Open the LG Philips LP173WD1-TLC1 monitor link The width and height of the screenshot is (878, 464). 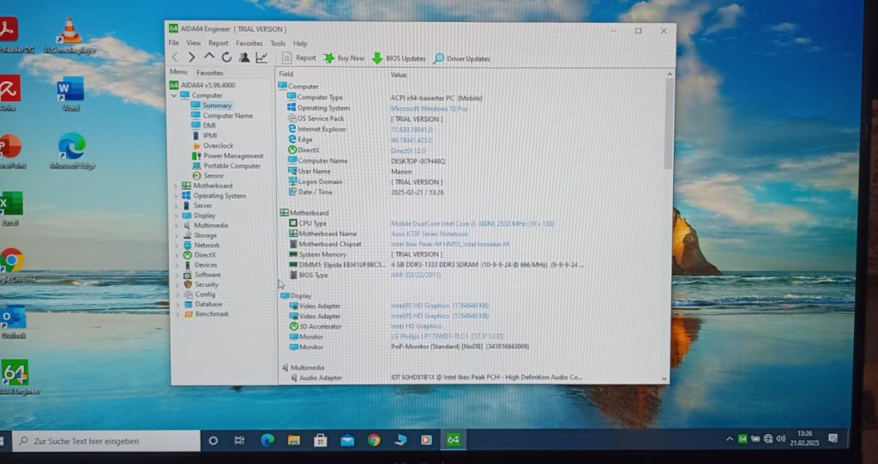coord(447,336)
